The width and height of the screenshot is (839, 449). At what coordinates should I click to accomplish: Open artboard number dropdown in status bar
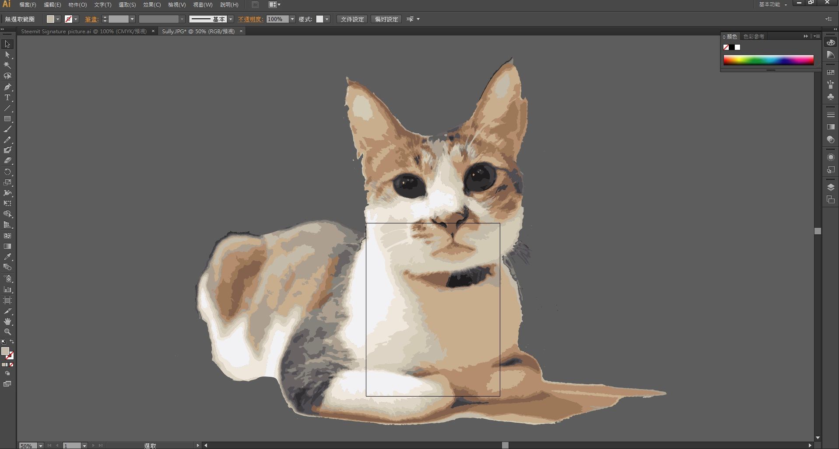84,446
